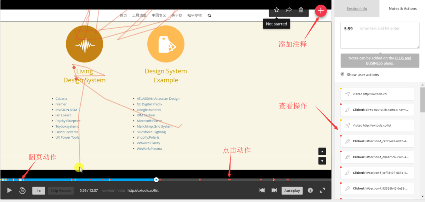Open the shopify:Polaris link

pyautogui.click(x=148, y=137)
